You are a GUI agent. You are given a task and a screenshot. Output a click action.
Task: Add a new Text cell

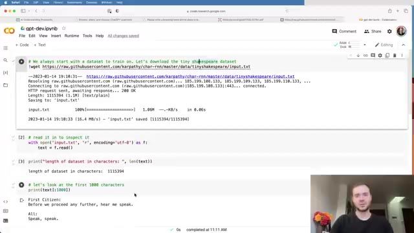click(x=39, y=45)
